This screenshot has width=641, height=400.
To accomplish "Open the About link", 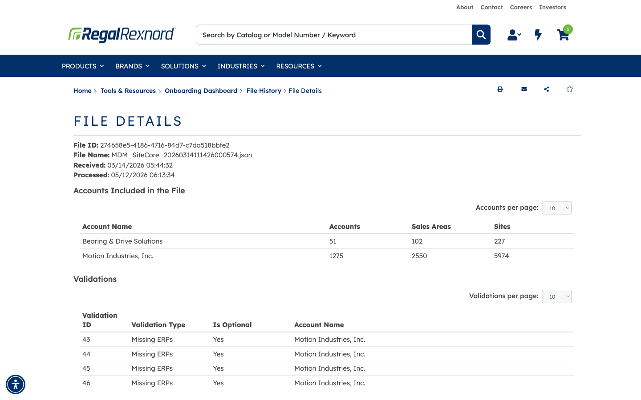I will (x=465, y=8).
